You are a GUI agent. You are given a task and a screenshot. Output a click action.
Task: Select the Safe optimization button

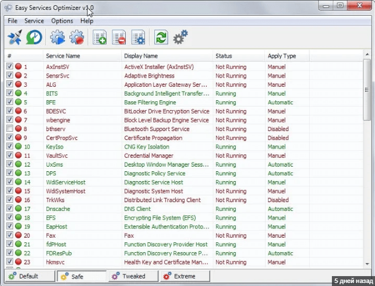(x=82, y=277)
